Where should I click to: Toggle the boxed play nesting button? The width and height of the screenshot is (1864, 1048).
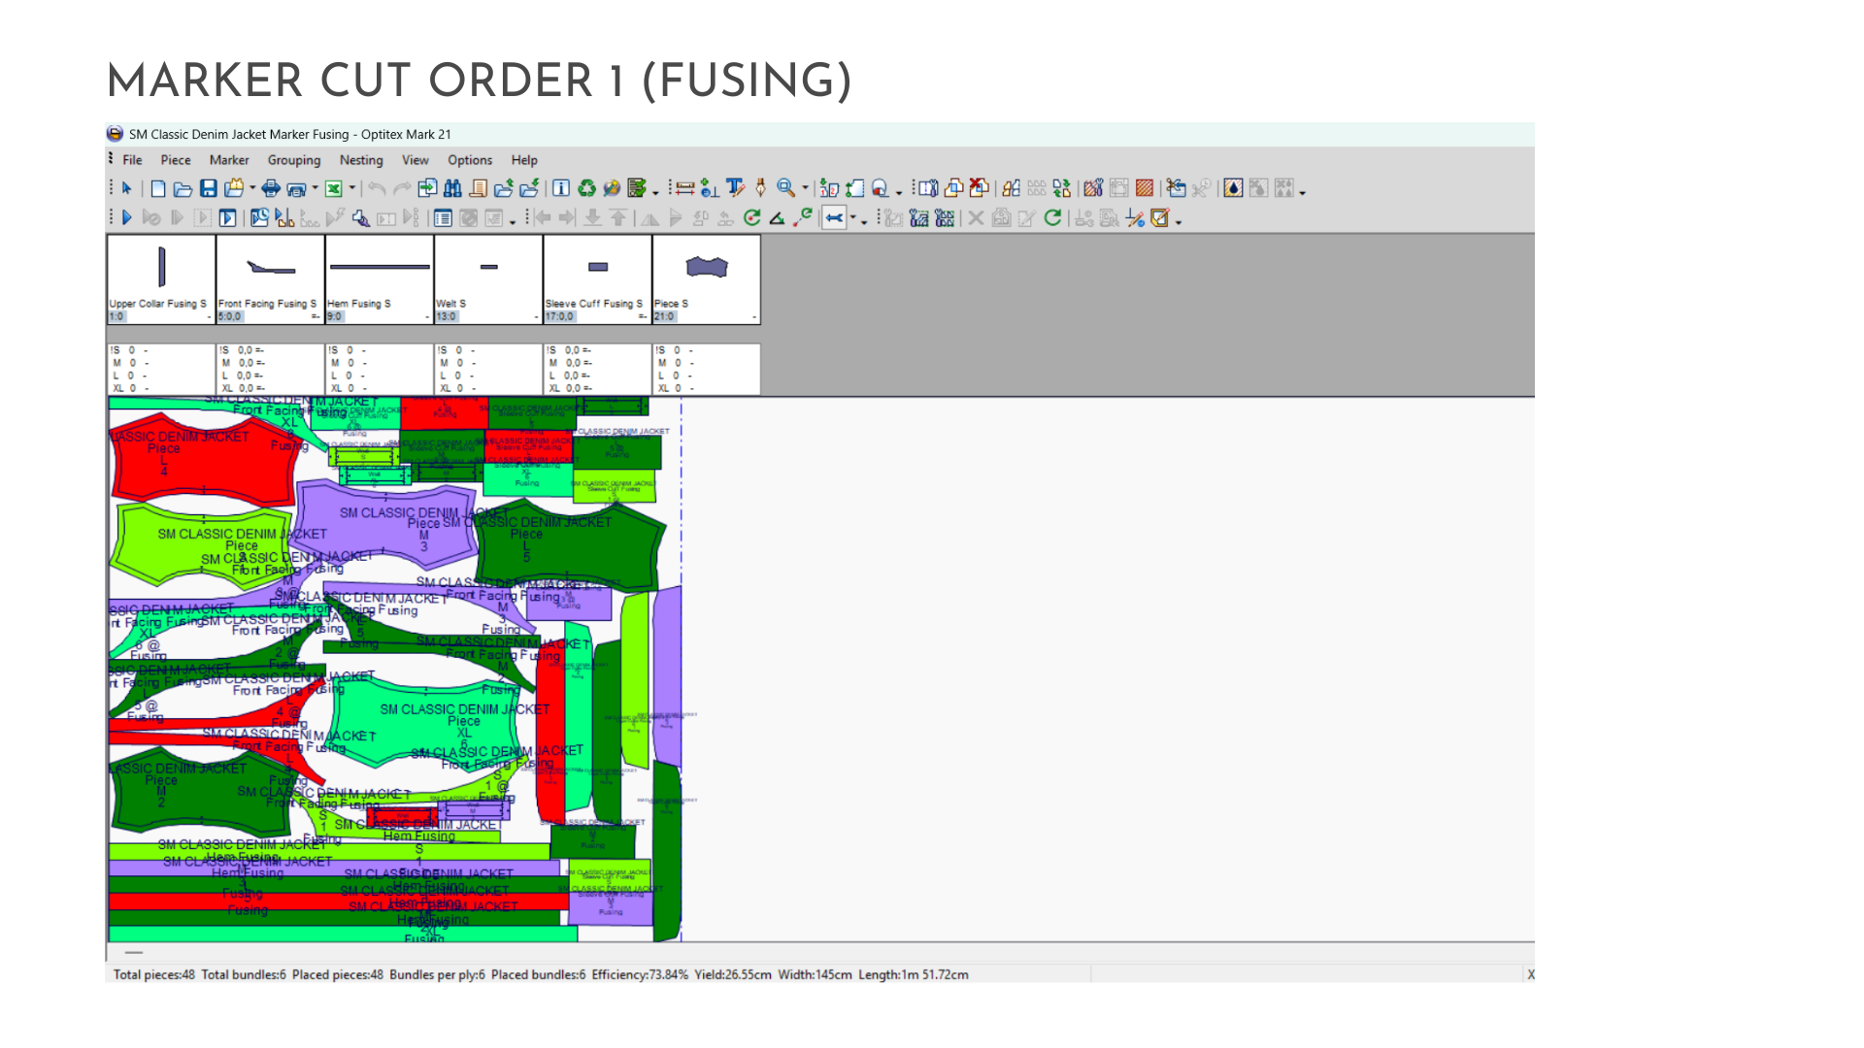(x=227, y=218)
